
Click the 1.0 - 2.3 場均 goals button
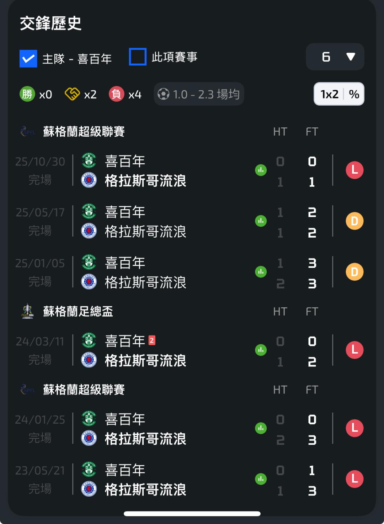pos(199,94)
